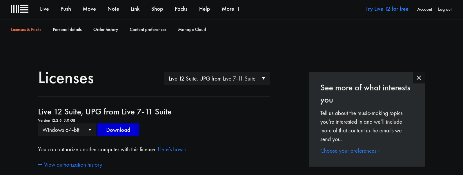
Task: Close the interests preferences panel
Action: (419, 78)
